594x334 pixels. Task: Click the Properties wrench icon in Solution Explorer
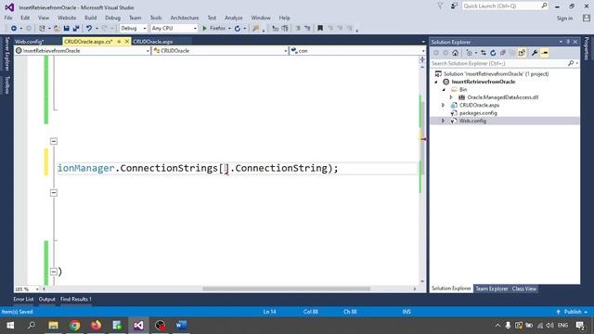click(535, 53)
